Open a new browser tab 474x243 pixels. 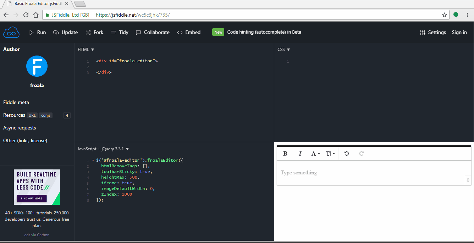click(80, 4)
